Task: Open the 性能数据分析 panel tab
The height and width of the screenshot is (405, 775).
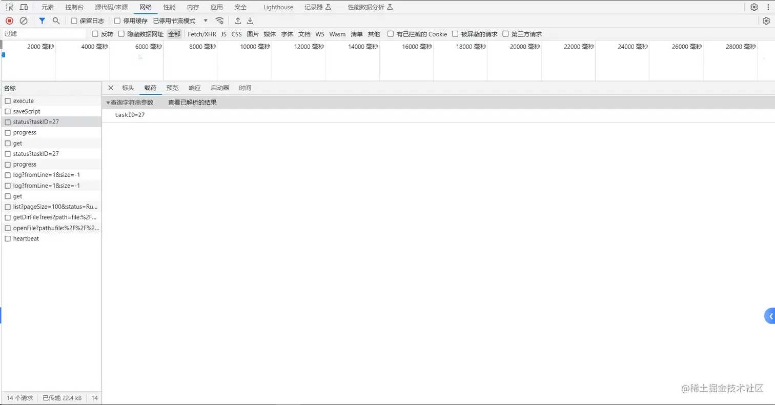Action: (x=370, y=7)
